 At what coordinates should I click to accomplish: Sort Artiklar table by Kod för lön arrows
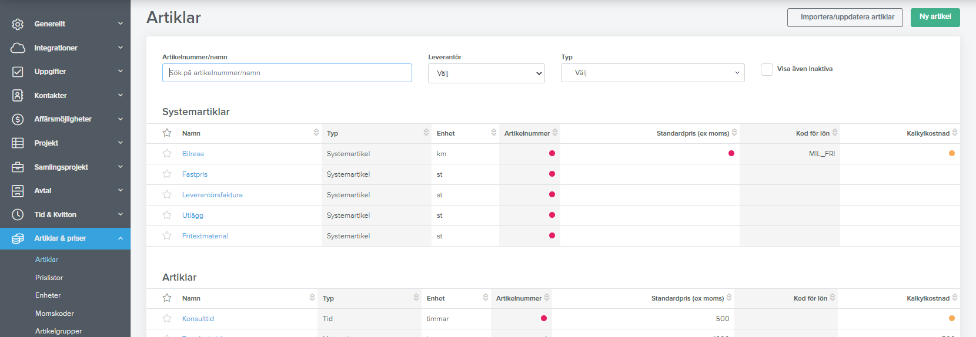pyautogui.click(x=833, y=298)
